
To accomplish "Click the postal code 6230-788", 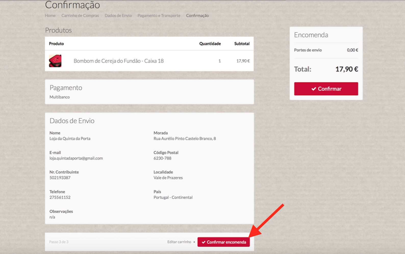I will coord(162,158).
